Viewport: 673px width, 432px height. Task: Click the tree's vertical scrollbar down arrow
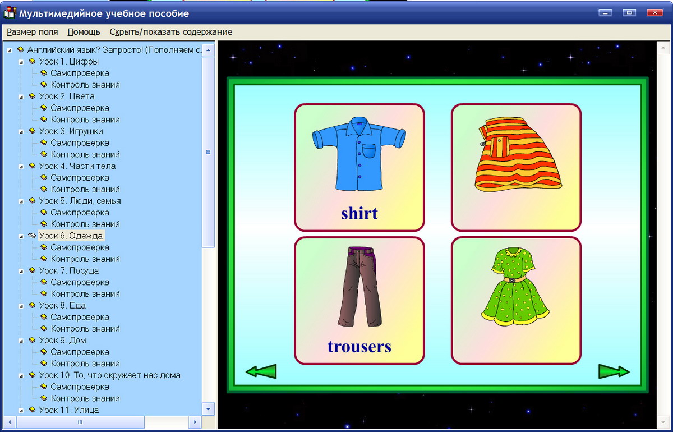208,409
